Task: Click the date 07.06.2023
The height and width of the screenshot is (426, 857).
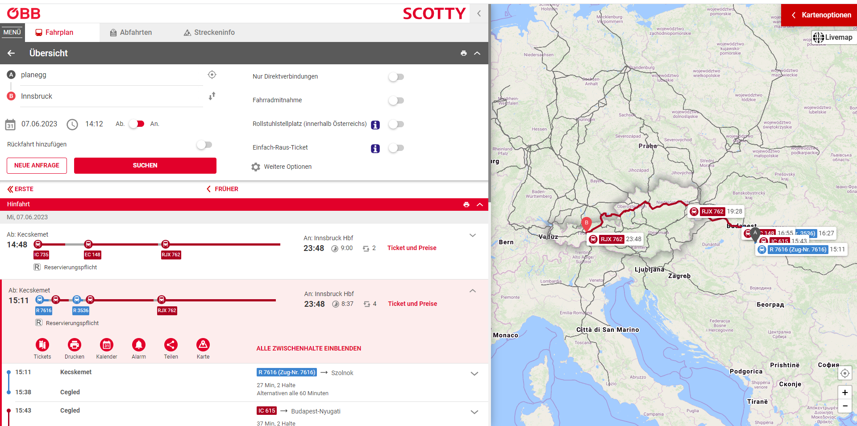Action: coord(39,124)
